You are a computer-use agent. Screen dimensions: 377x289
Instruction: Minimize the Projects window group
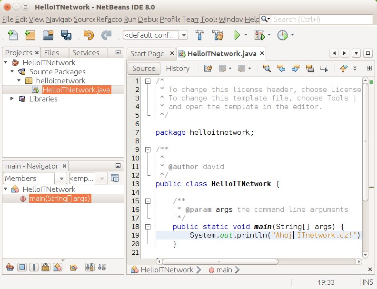pyautogui.click(x=118, y=52)
